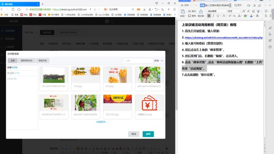274x154 pixels.
Task: Switch to the WPS 页面布局 tab
Action: tap(215, 5)
